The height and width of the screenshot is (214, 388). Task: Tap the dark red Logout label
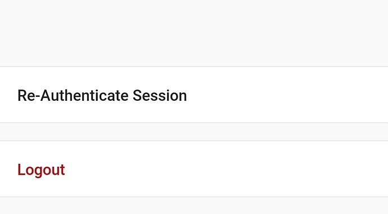click(41, 170)
